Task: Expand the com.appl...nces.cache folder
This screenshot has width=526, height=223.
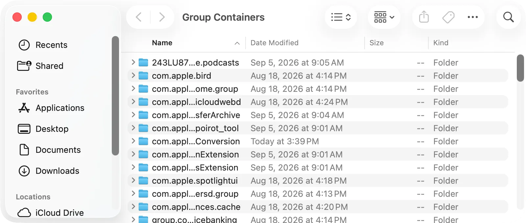Action: (x=133, y=206)
